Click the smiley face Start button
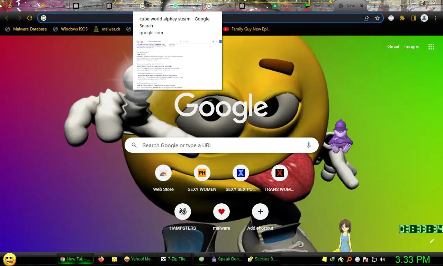This screenshot has height=266, width=443. tap(10, 259)
